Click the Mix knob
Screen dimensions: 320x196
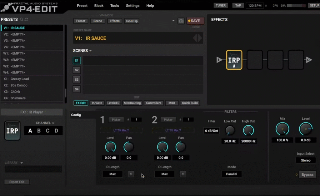pos(282,129)
